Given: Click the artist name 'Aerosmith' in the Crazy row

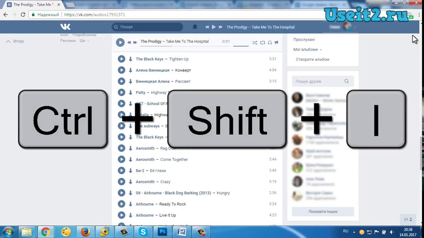Looking at the screenshot, I should [x=145, y=182].
